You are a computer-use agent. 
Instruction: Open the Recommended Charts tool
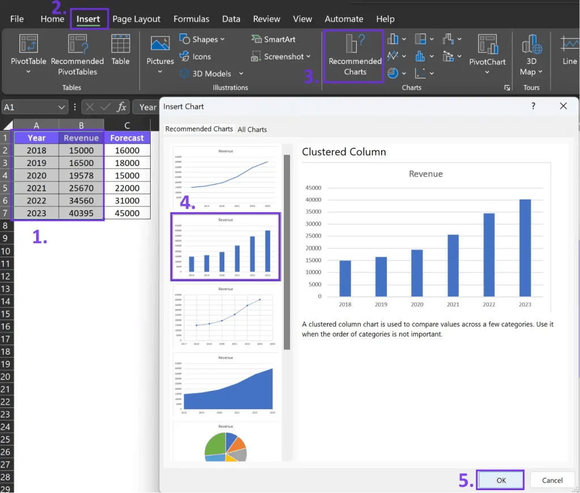click(353, 56)
